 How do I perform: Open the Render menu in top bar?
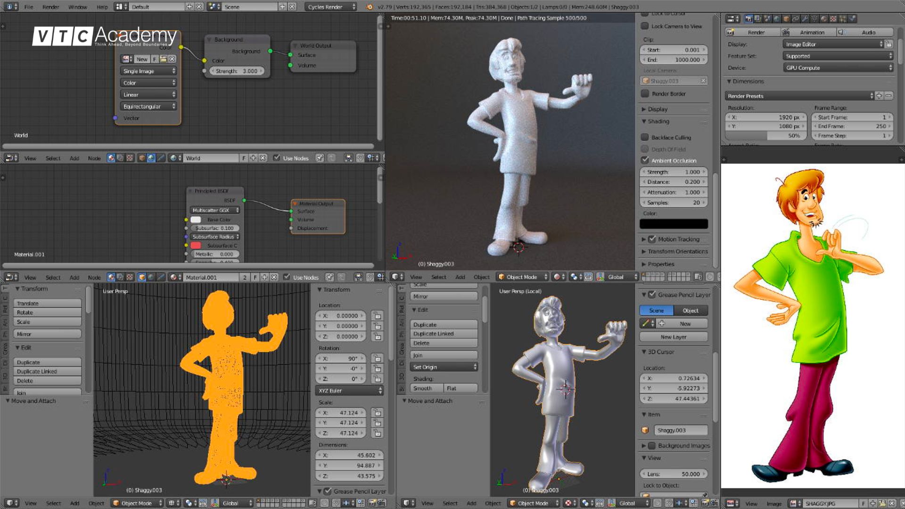(50, 7)
